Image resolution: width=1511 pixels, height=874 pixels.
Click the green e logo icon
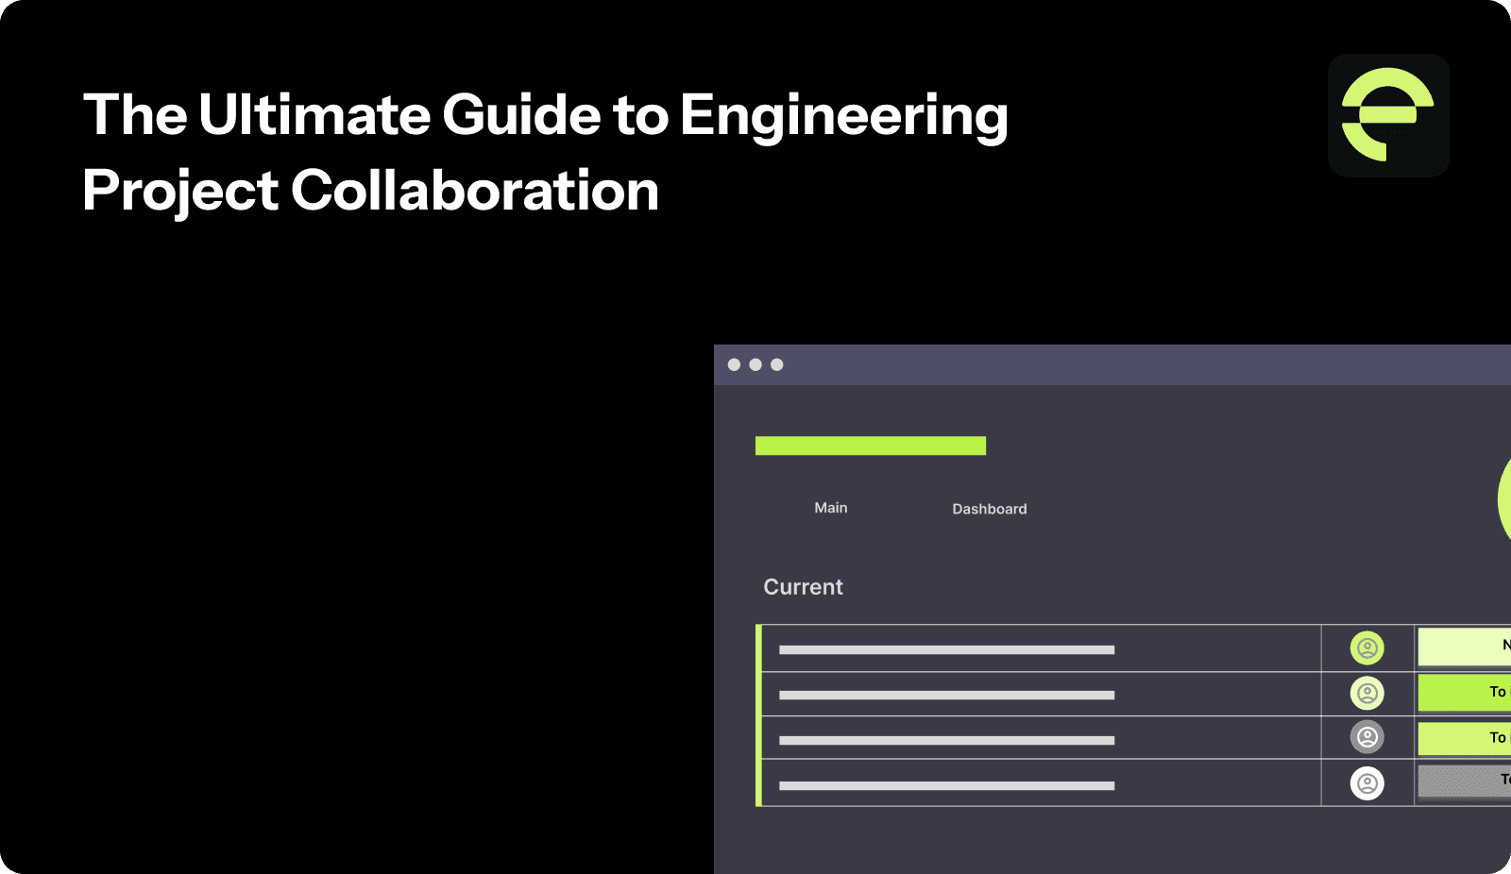1388,115
